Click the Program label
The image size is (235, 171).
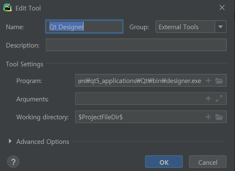[29, 81]
